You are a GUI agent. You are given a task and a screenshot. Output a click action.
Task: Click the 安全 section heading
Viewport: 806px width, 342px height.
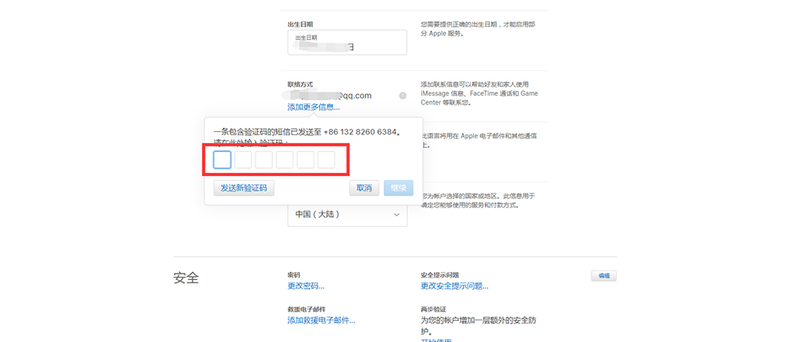click(187, 278)
